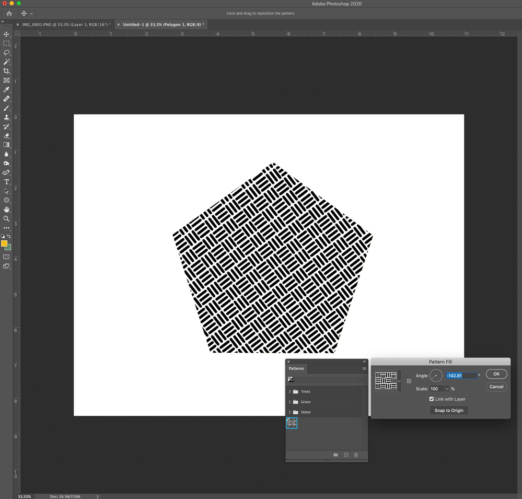522x499 pixels.
Task: Create new pattern group folder icon
Action: (x=335, y=455)
